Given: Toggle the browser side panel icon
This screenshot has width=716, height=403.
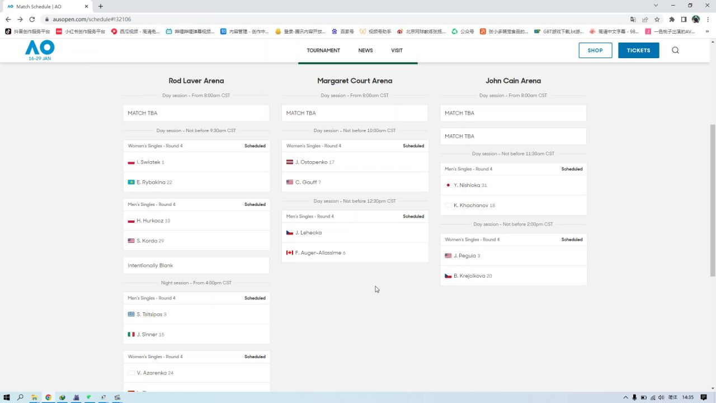Looking at the screenshot, I should [x=684, y=19].
